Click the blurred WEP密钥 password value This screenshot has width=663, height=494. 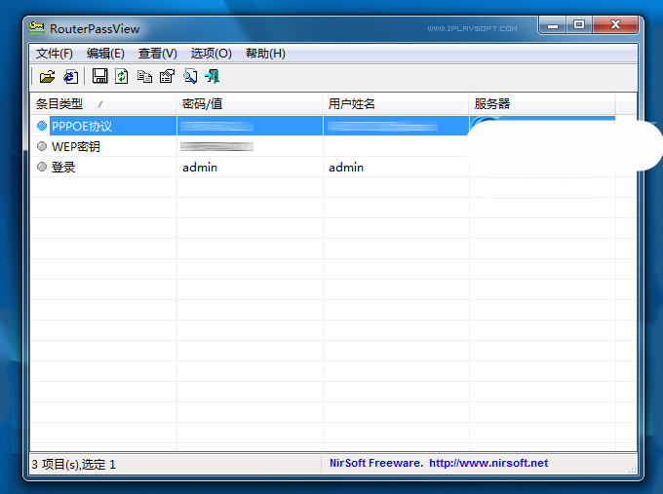pyautogui.click(x=216, y=146)
